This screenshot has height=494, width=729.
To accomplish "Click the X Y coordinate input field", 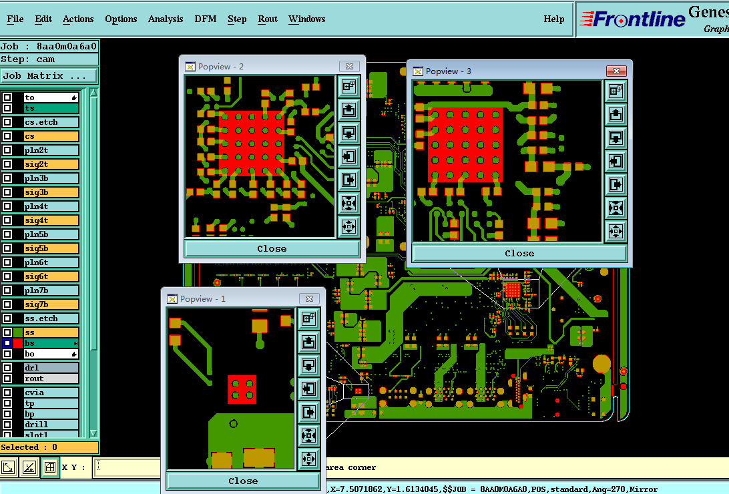I will (x=128, y=467).
